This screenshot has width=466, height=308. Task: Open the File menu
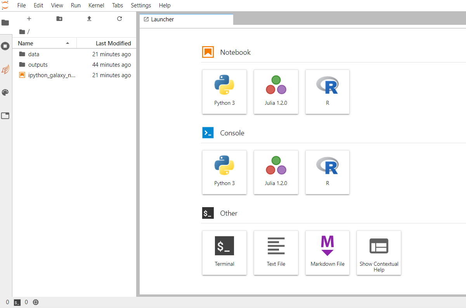click(x=22, y=5)
